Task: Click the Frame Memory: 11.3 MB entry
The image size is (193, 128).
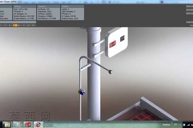Action: click(x=24, y=19)
